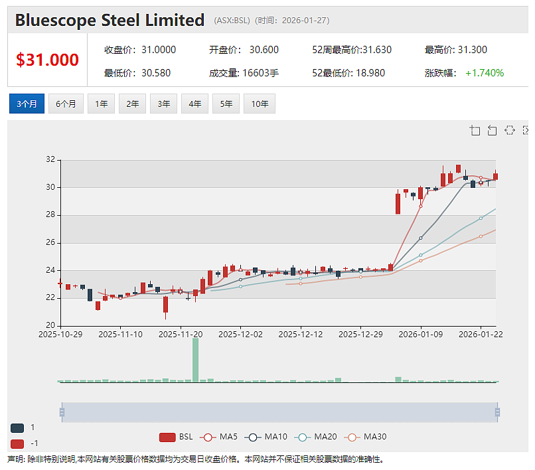Image resolution: width=535 pixels, height=470 pixels.
Task: Click the MA5 marker point near 2026-01-09
Action: tap(421, 206)
